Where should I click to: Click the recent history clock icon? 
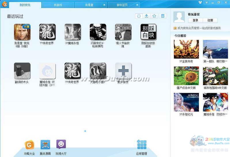pos(139,16)
